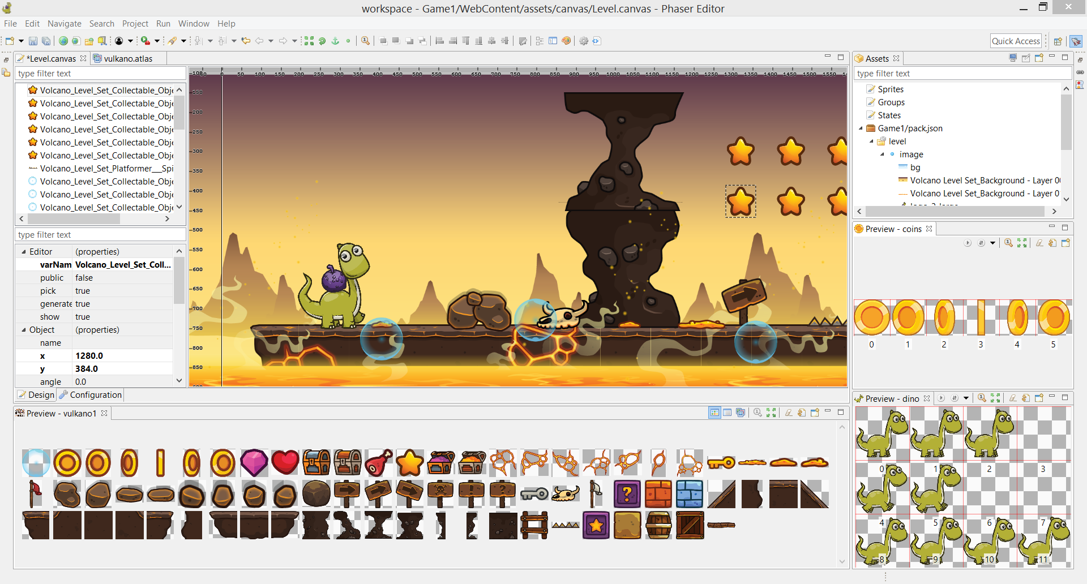The image size is (1087, 584).
Task: Click the Save icon in toolbar
Action: 33,41
